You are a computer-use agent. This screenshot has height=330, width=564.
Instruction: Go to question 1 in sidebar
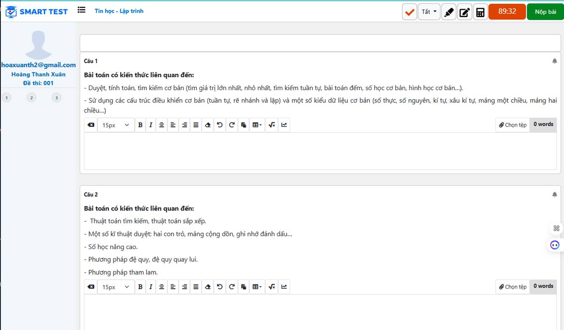(x=6, y=98)
